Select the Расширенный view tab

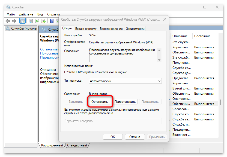point(52,145)
